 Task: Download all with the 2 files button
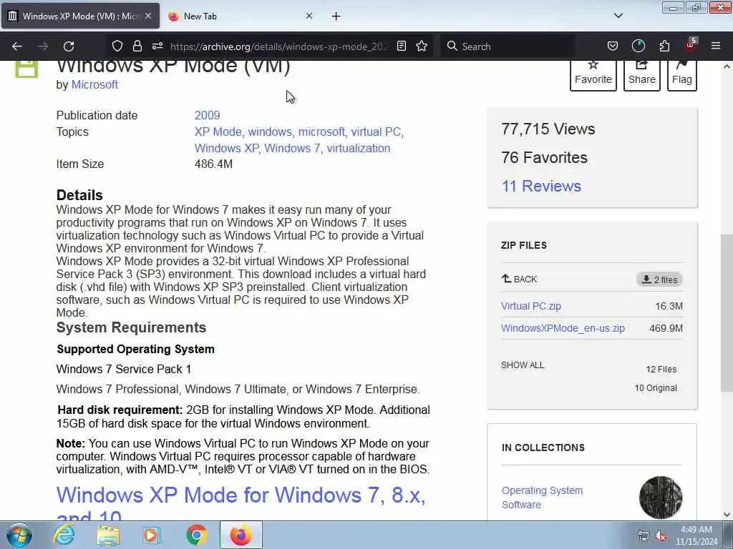tap(659, 280)
